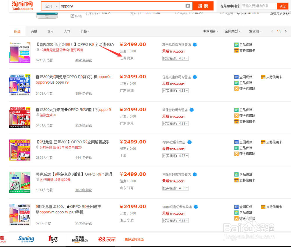Open the 【直降300 低至2499！】OPPO R9 listing title
The height and width of the screenshot is (247, 291).
click(75, 44)
